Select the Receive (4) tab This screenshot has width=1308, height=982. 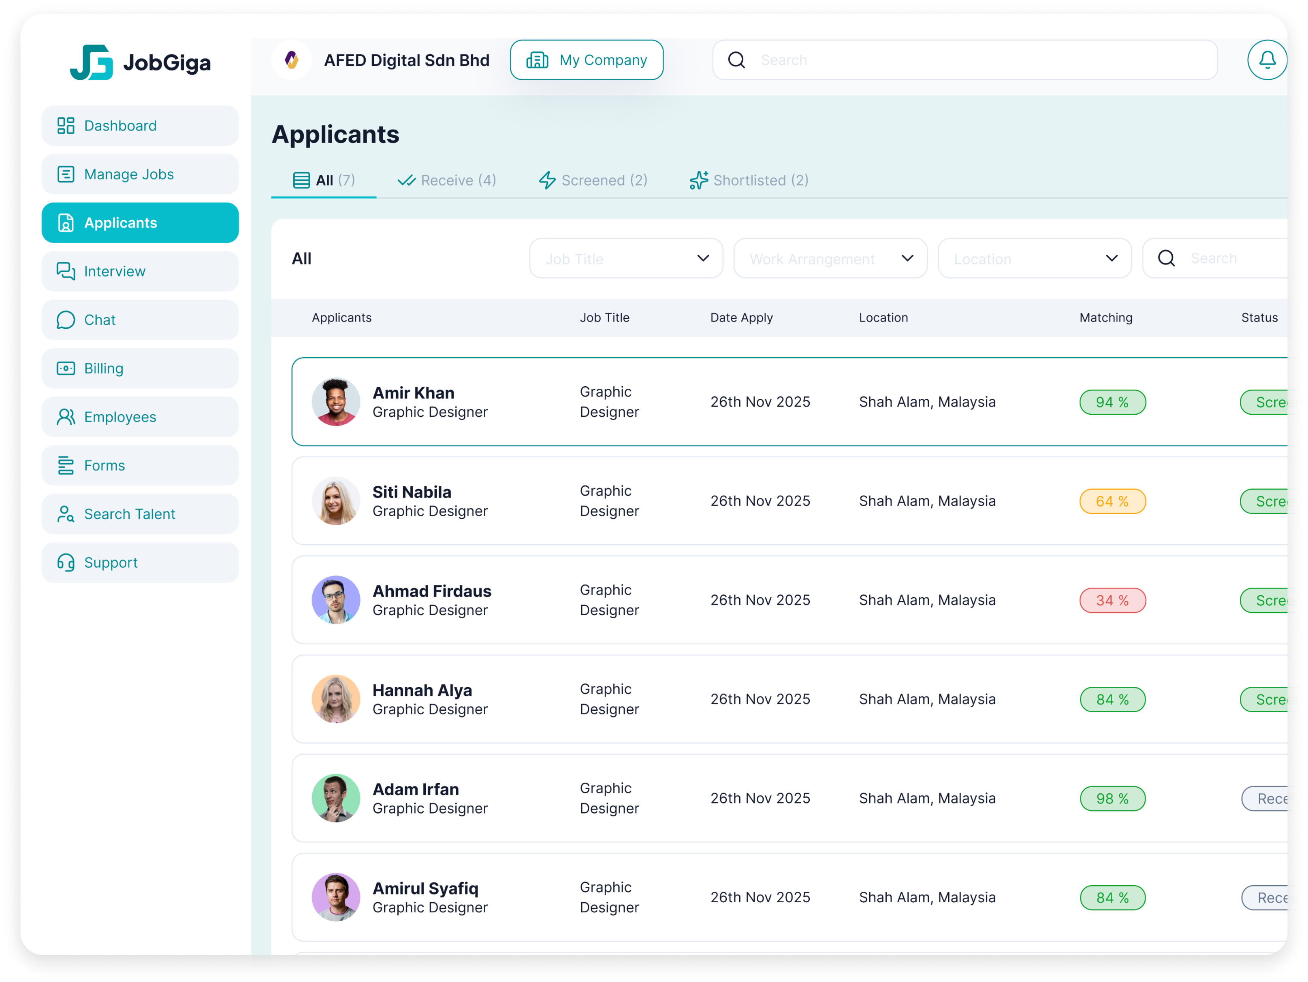[x=446, y=180]
